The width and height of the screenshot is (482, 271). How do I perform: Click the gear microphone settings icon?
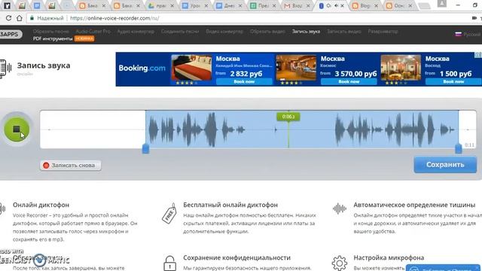[x=340, y=263]
